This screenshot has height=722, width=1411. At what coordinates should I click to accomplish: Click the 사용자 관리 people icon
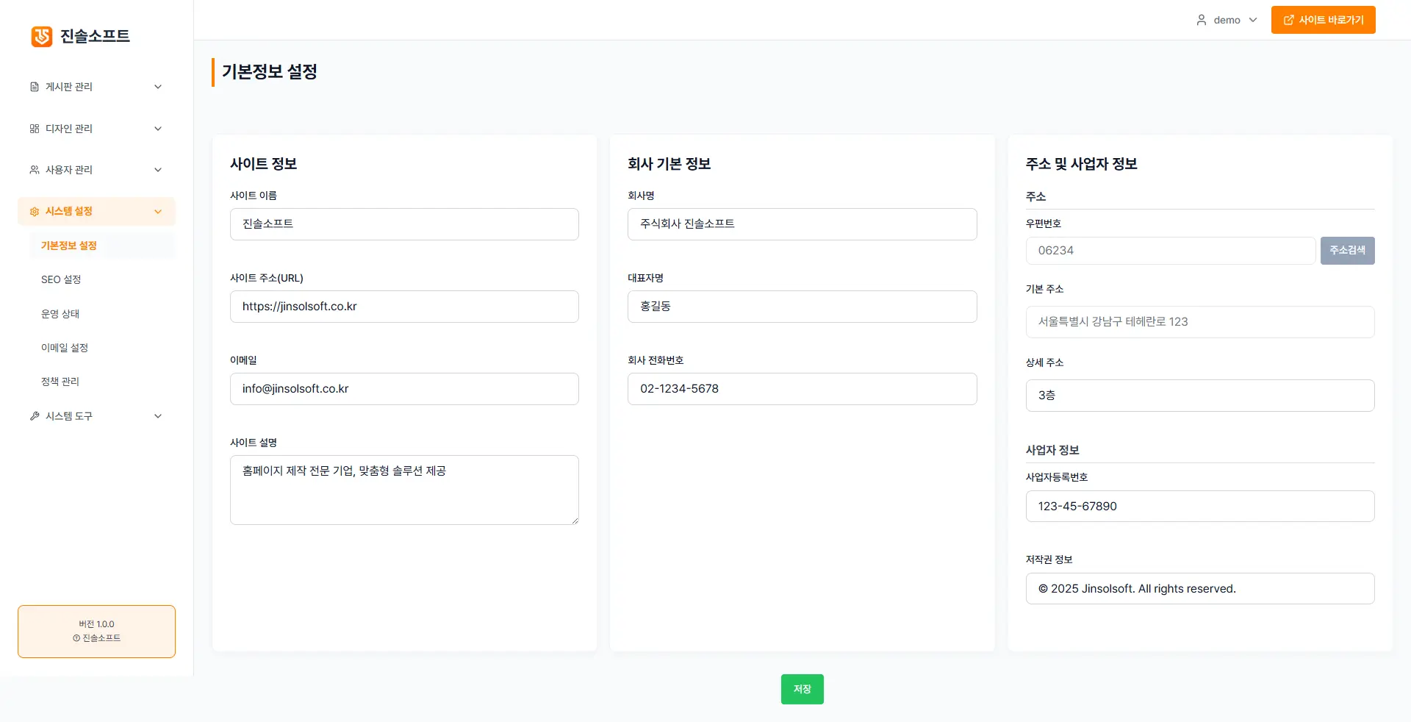(35, 170)
